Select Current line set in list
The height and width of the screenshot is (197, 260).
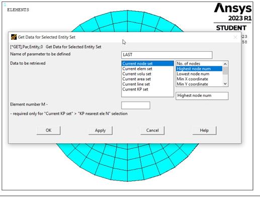[147, 84]
